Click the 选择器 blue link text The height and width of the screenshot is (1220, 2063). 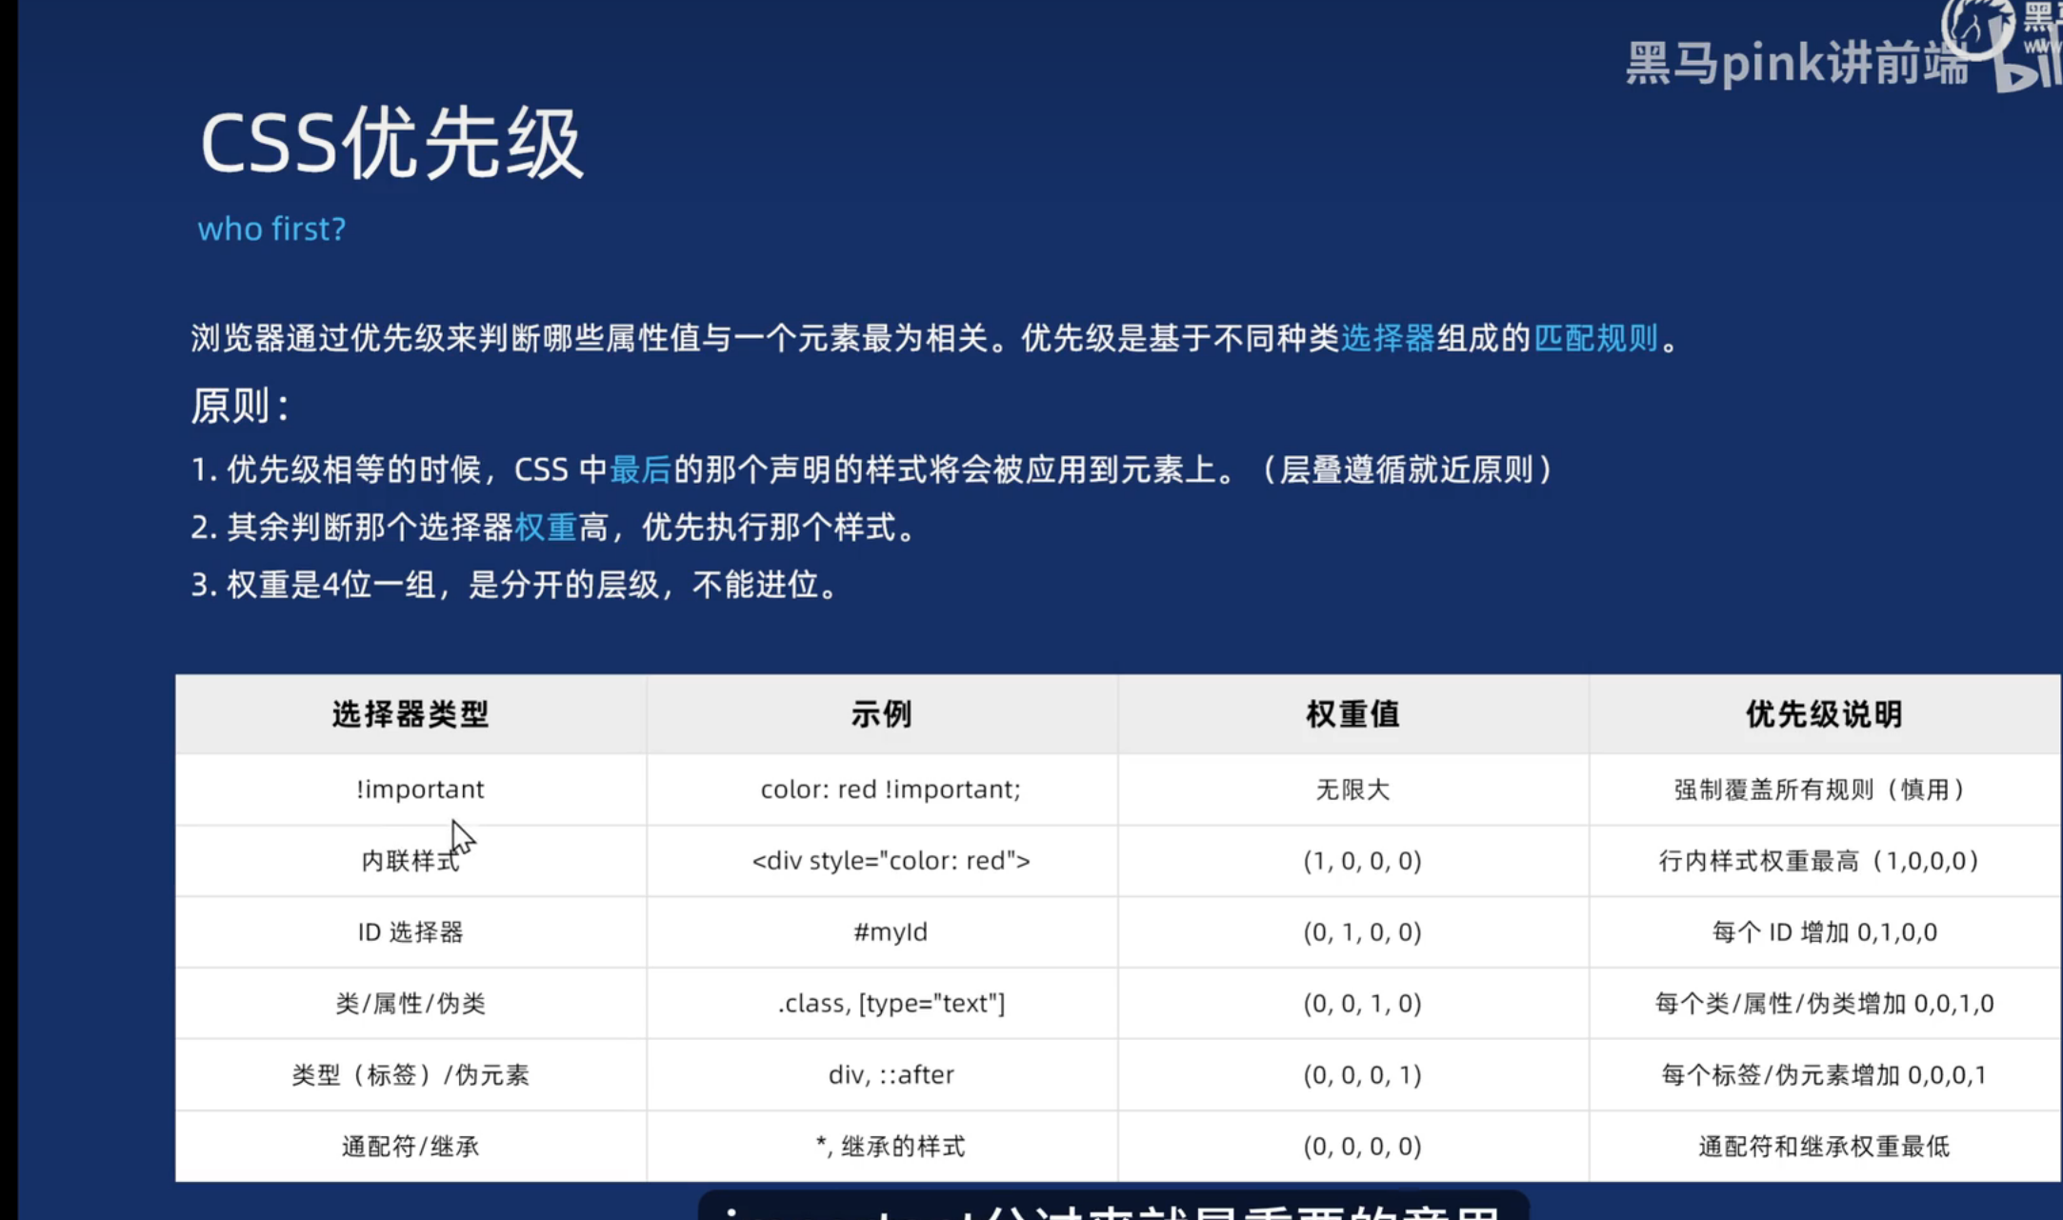(x=1387, y=338)
